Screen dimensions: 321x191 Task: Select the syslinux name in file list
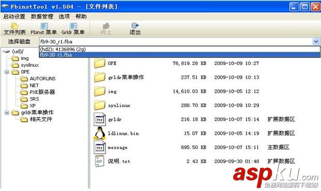pyautogui.click(x=119, y=105)
